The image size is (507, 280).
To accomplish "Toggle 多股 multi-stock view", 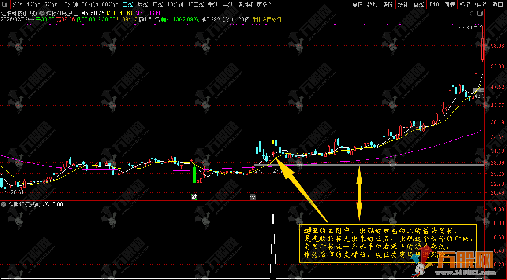I will click(388, 4).
